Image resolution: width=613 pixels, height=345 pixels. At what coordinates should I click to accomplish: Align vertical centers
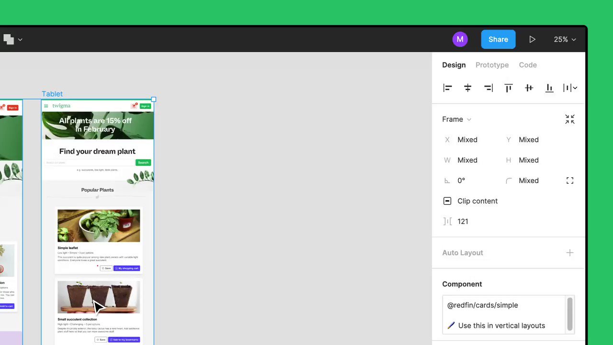click(529, 88)
